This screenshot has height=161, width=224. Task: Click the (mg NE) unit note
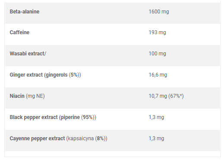pos(35,96)
